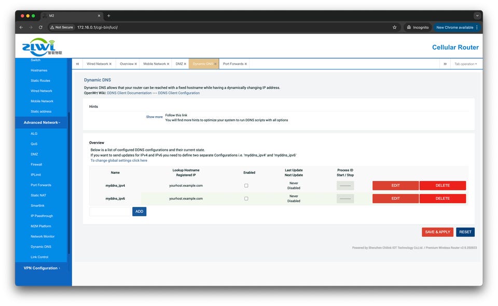The height and width of the screenshot is (306, 498).
Task: Close the DMZ tab
Action: (185, 64)
